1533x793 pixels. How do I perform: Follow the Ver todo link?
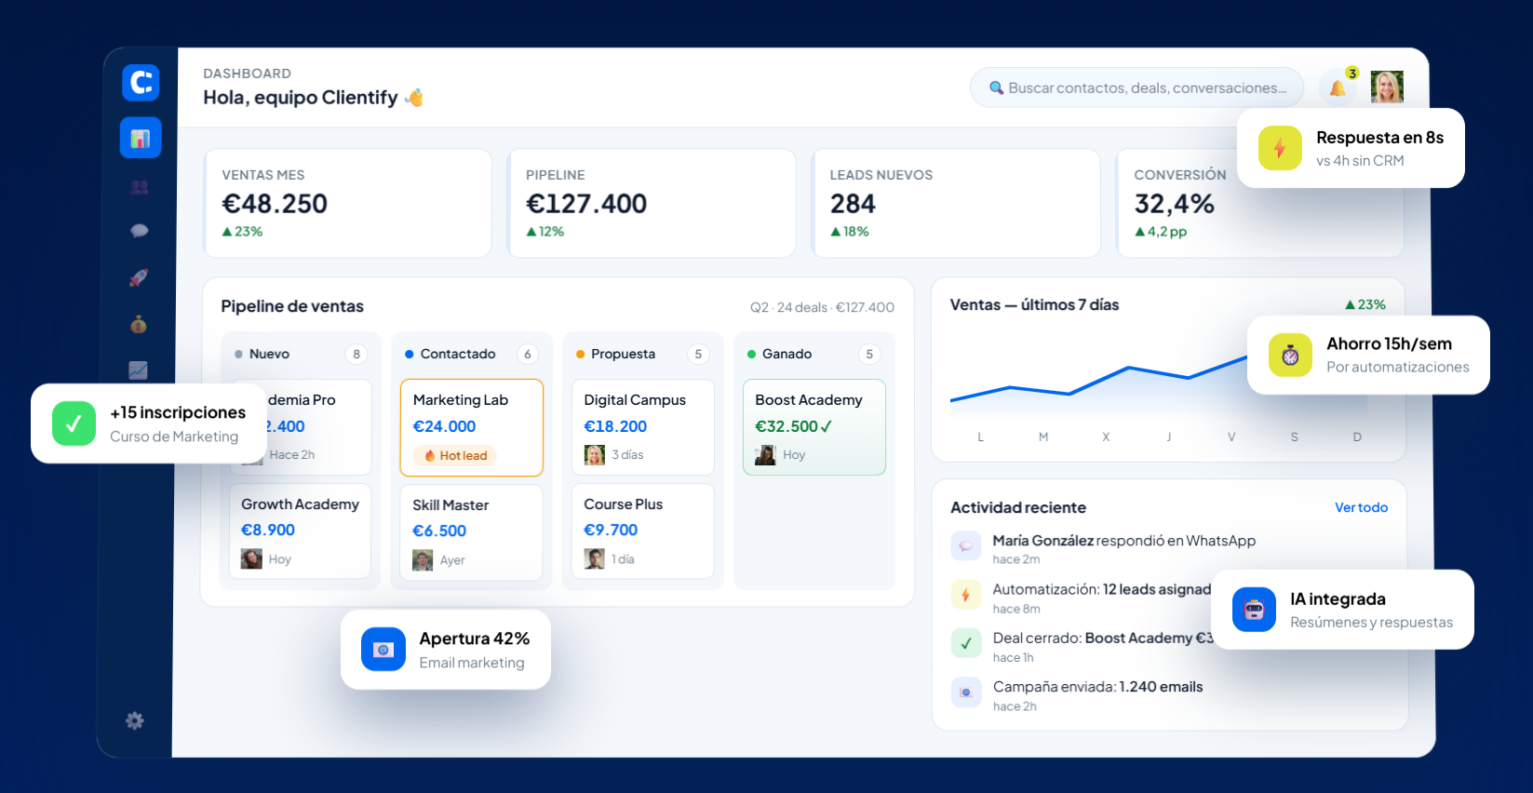click(1361, 507)
